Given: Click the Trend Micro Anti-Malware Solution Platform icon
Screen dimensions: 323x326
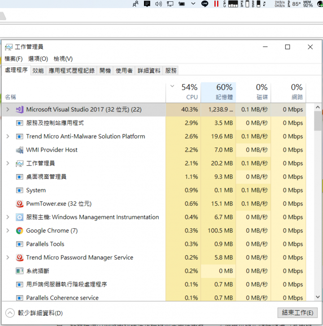Looking at the screenshot, I should [20, 136].
